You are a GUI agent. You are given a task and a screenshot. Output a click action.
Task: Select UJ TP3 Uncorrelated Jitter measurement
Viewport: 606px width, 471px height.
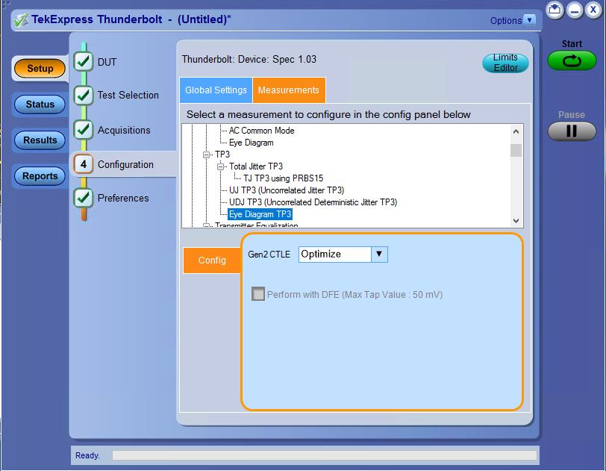(x=286, y=190)
